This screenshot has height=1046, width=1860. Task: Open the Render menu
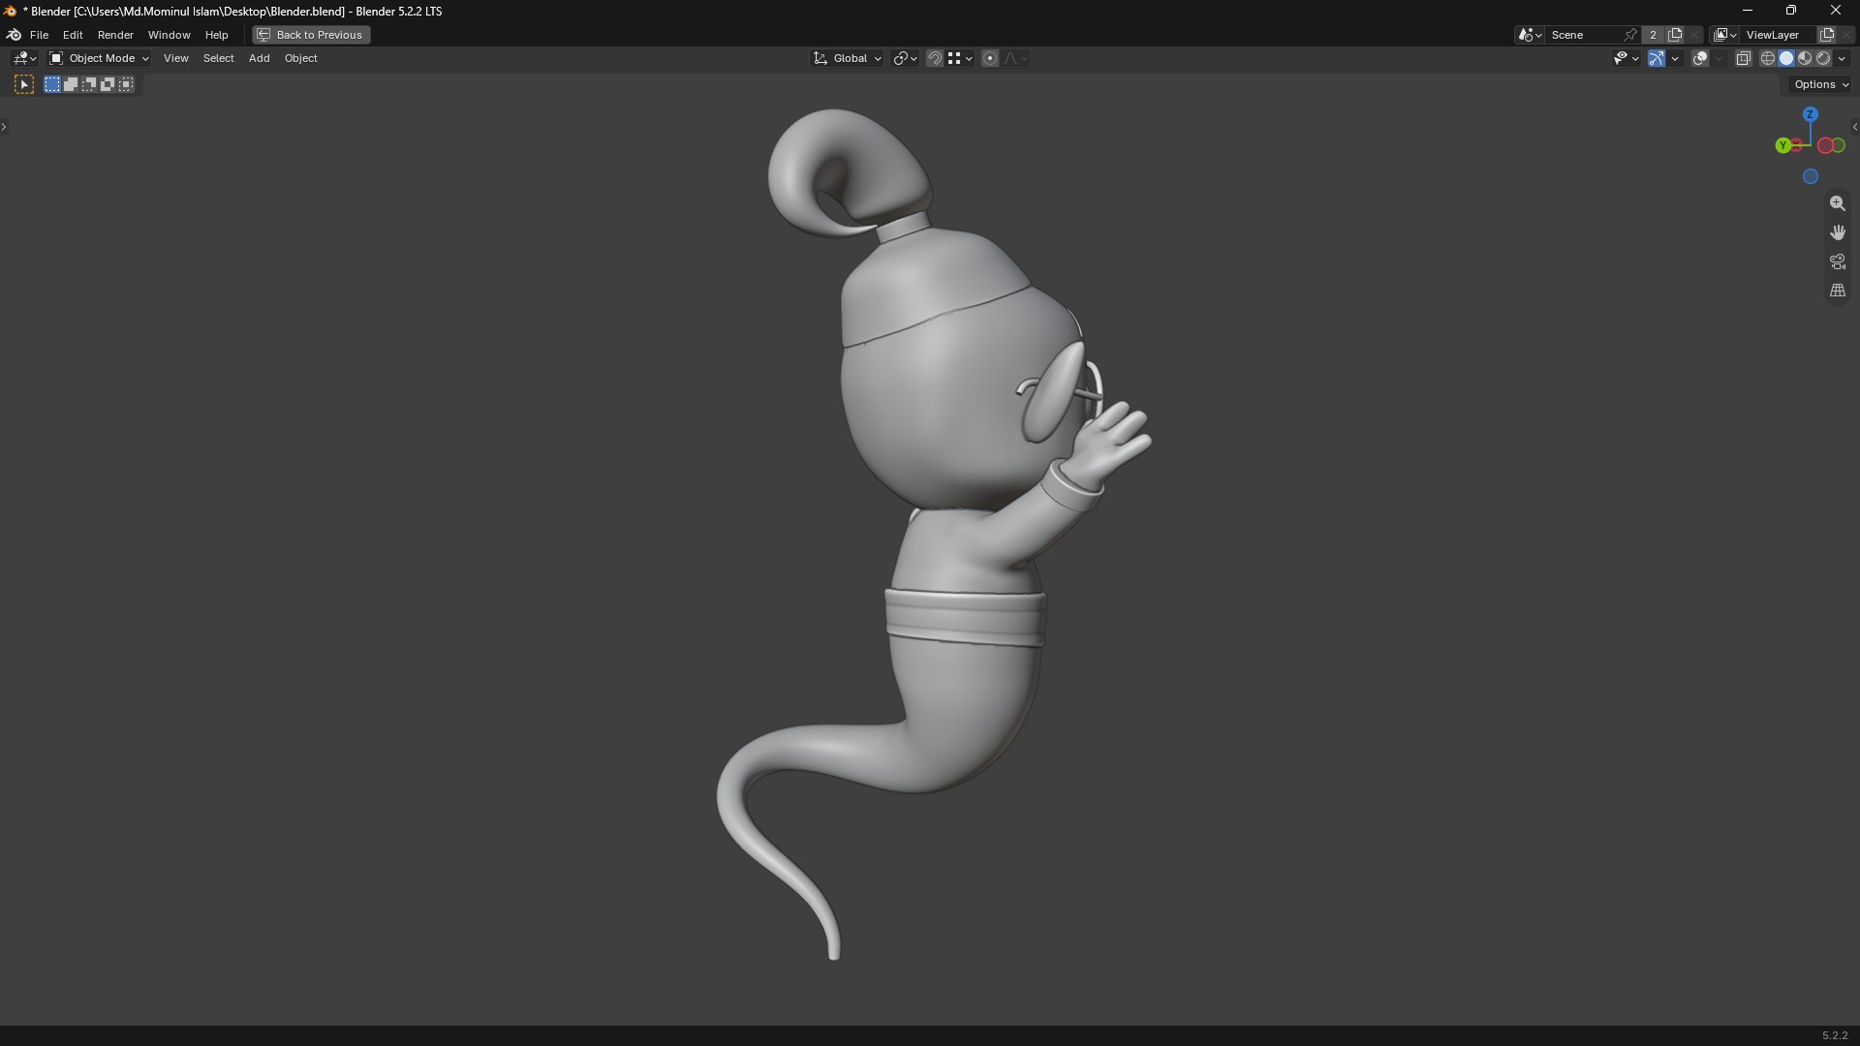(115, 35)
